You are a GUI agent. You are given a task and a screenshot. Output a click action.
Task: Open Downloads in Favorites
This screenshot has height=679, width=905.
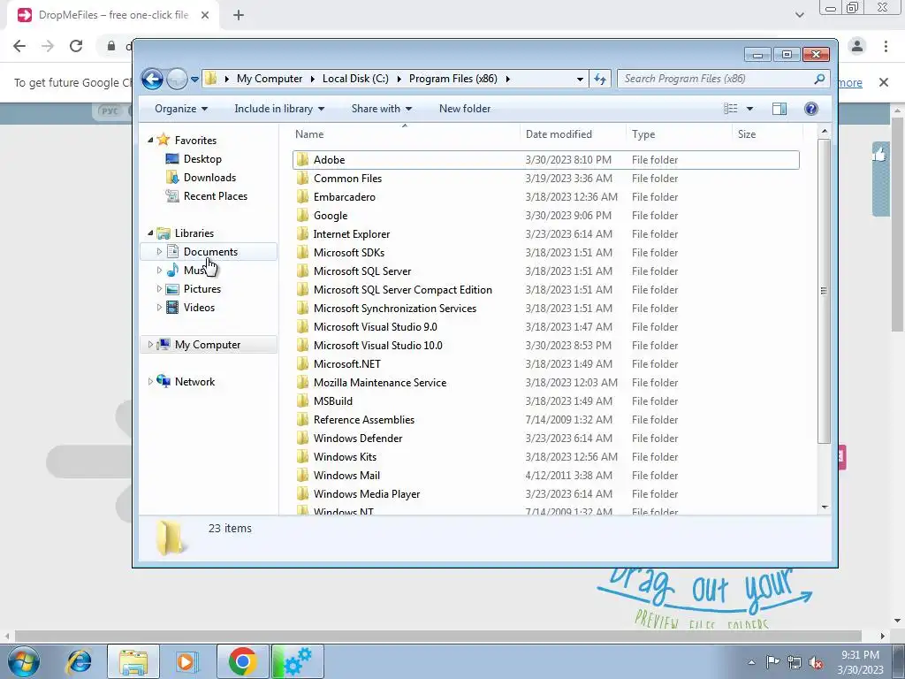209,177
